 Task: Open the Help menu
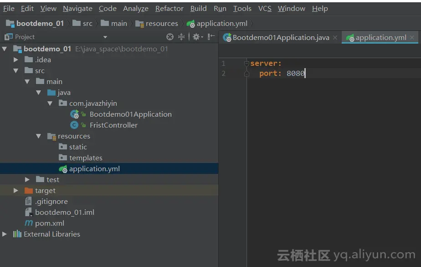[x=320, y=9]
